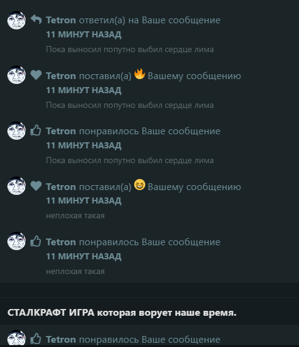Click the fire emoji reaction icon

140,74
